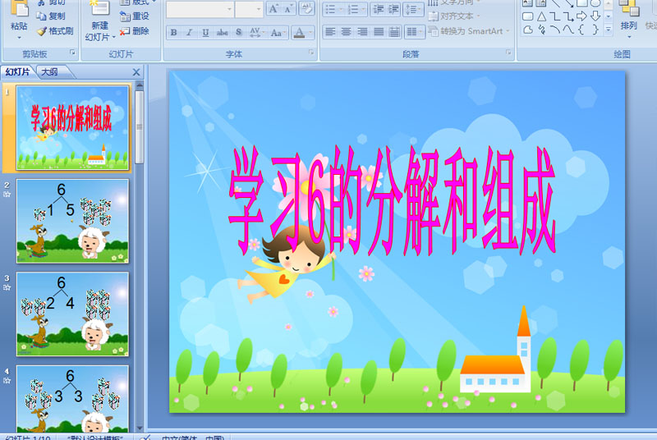Select the arc shape
The width and height of the screenshot is (657, 440).
coord(555,30)
